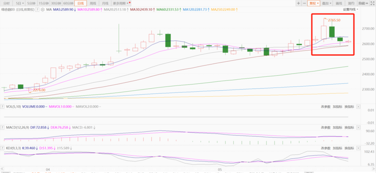Open help question mark beside chart title
The height and width of the screenshot is (173, 376).
pyautogui.click(x=37, y=10)
